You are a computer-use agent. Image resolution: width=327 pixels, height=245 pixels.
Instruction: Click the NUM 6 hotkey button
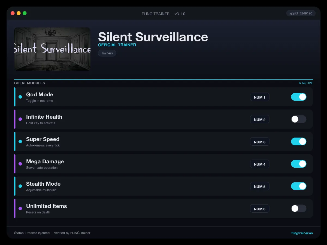point(260,209)
